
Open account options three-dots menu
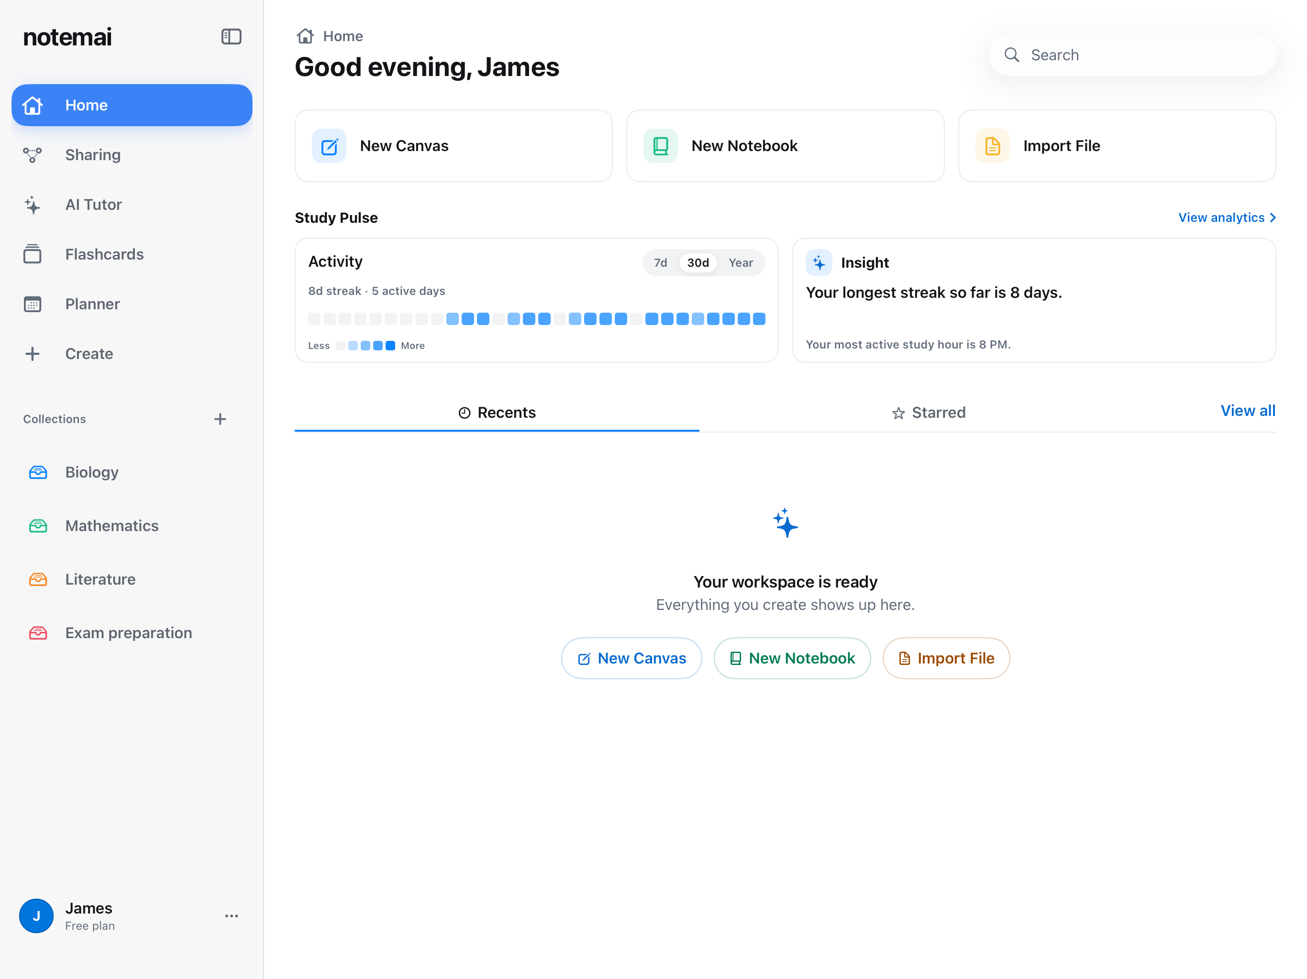[232, 916]
